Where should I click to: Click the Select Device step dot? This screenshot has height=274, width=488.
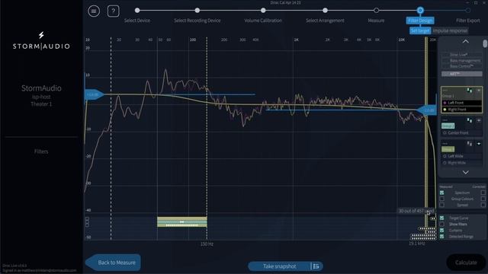point(137,11)
